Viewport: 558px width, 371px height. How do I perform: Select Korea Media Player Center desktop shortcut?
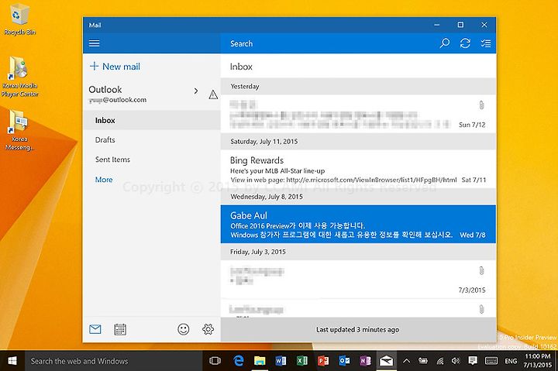(x=19, y=77)
